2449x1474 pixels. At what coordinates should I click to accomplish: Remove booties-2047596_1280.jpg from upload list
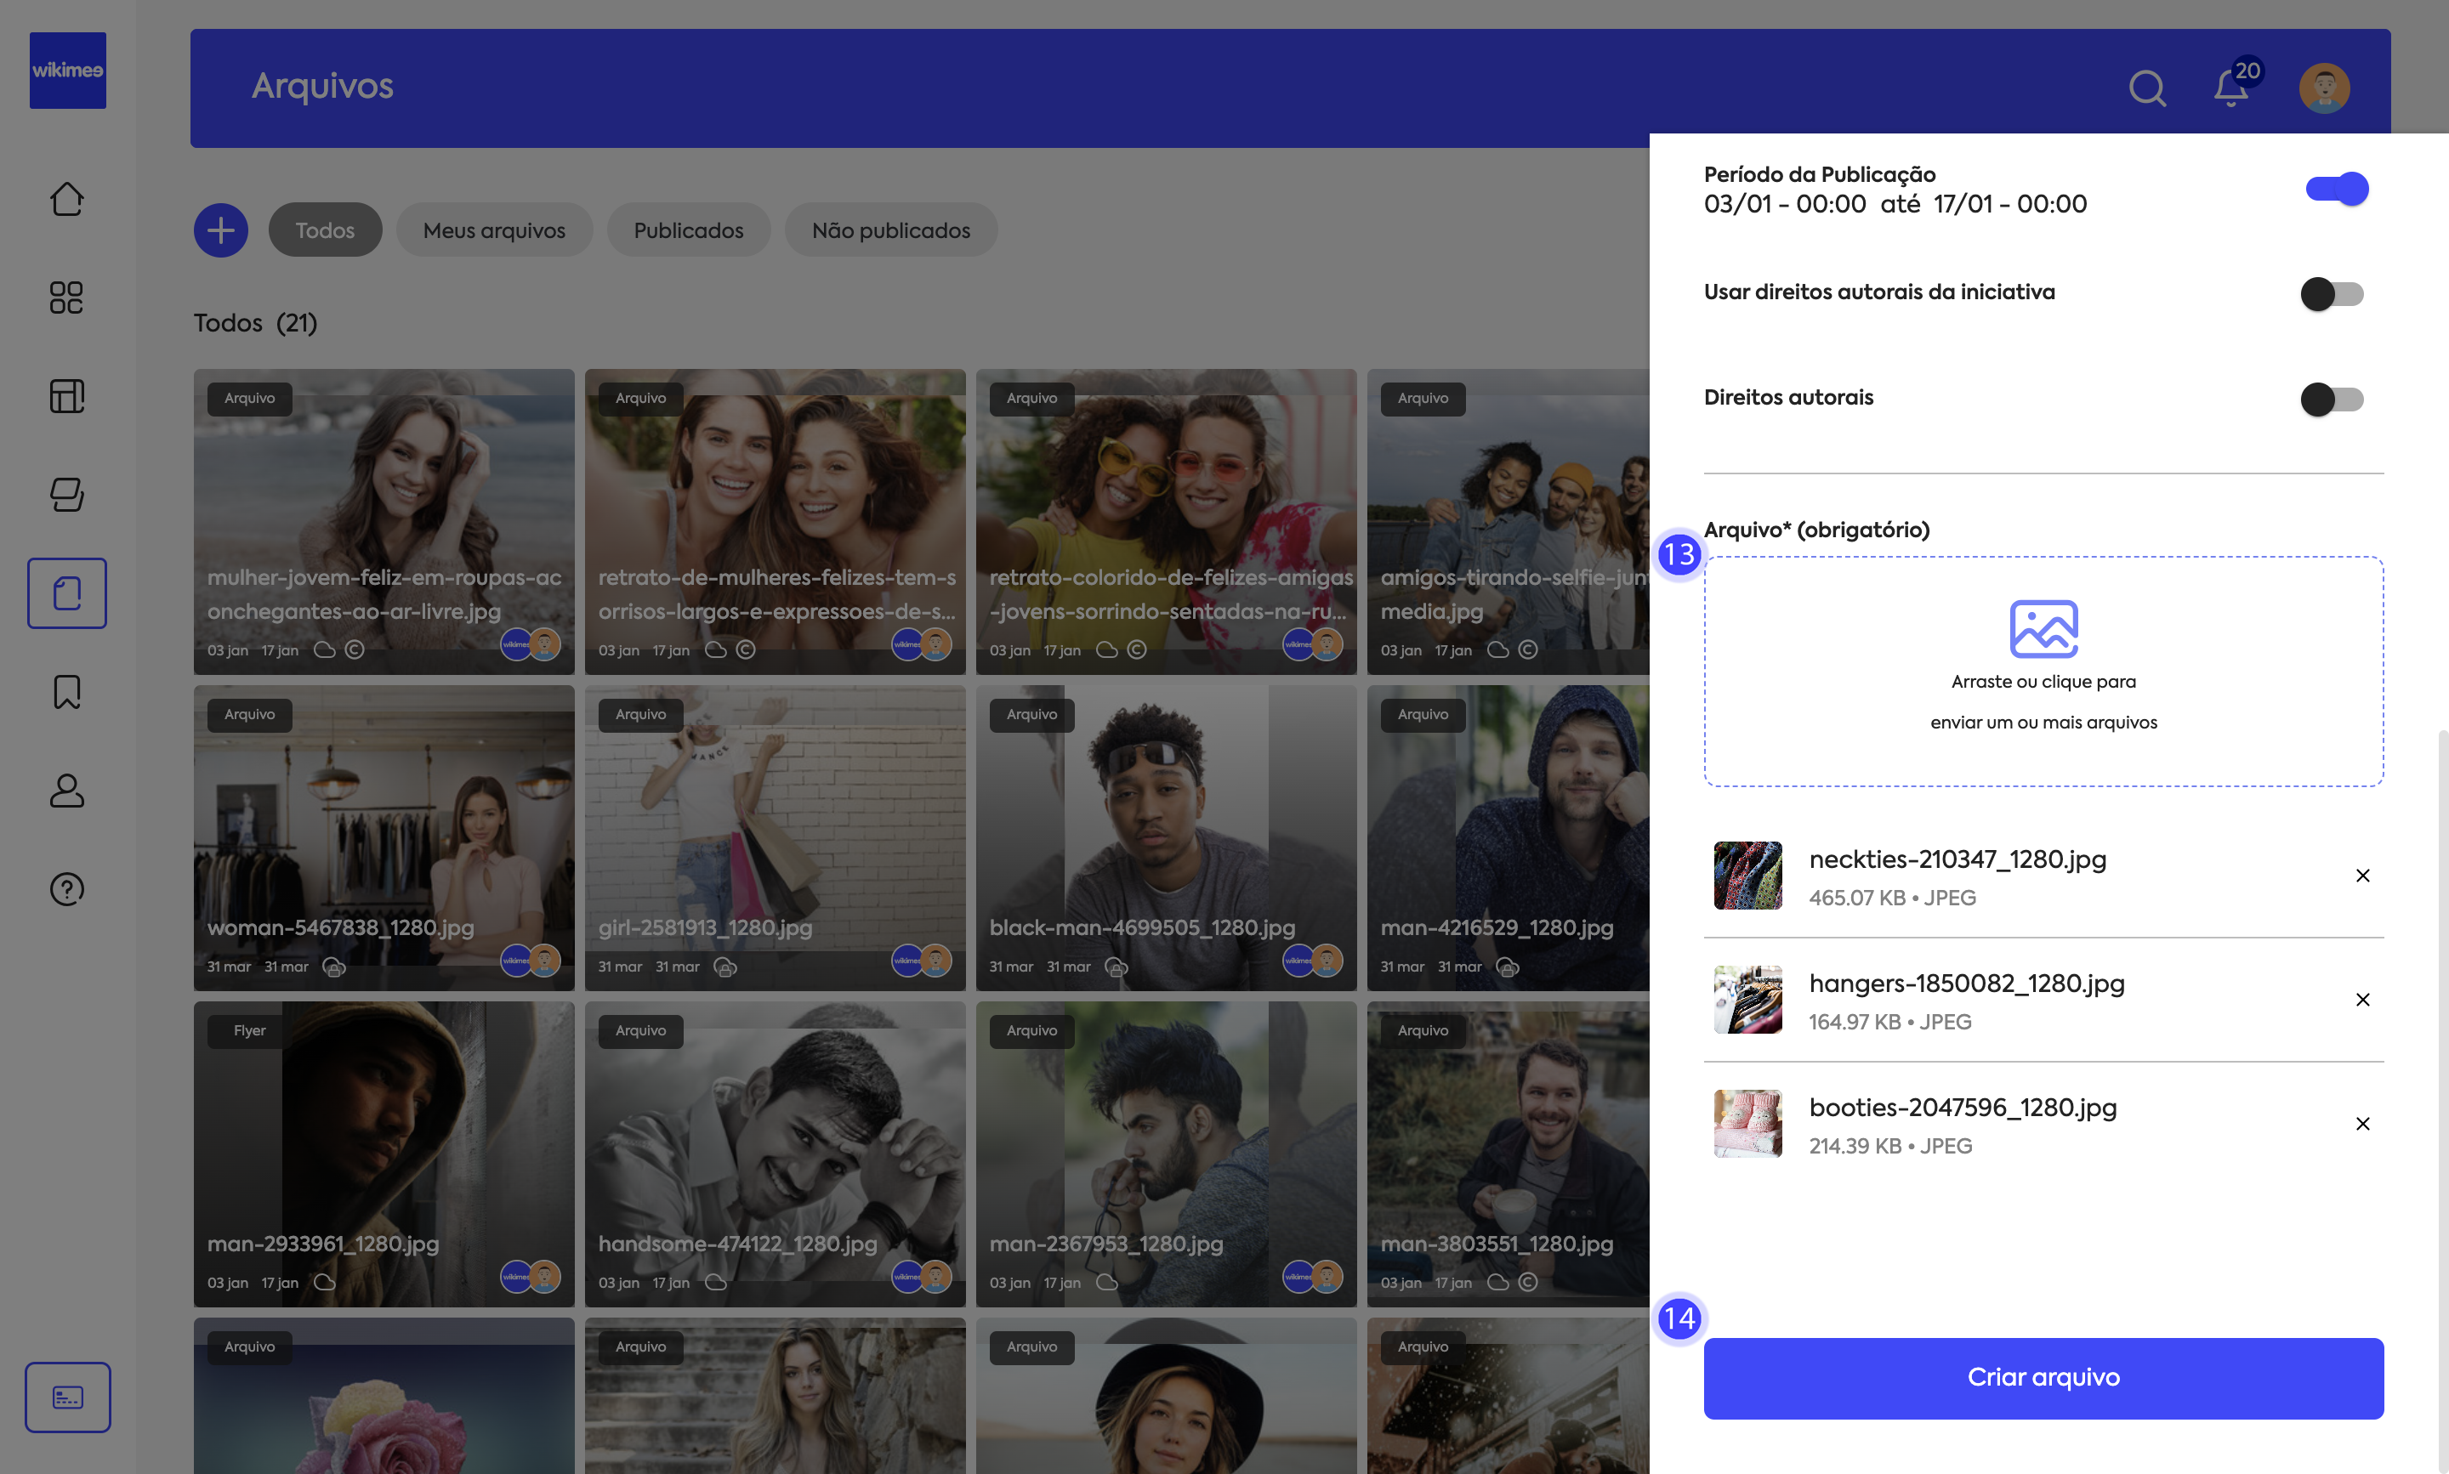(x=2362, y=1124)
